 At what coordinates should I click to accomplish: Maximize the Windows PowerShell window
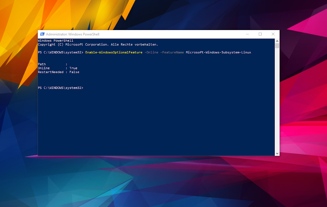point(260,34)
